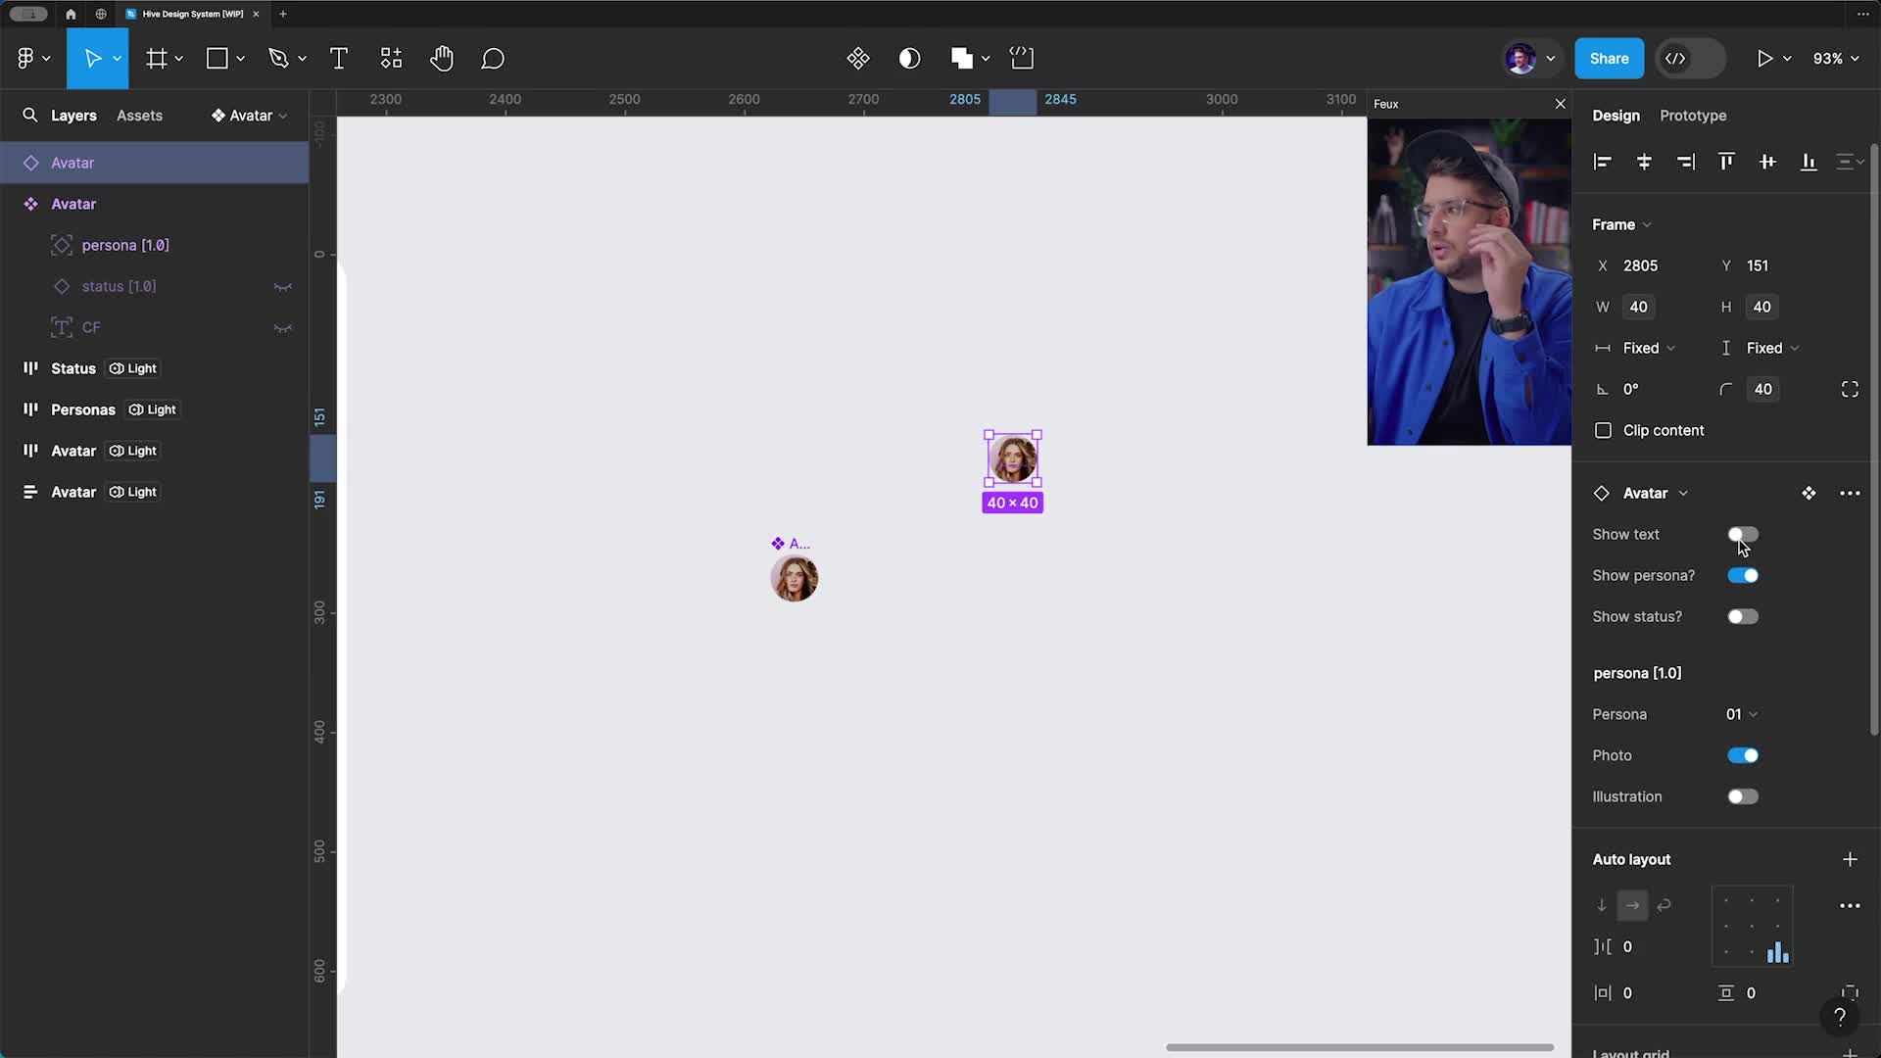Open the Avatar page dropdown
Screen dimensions: 1881x1058
coord(250,116)
